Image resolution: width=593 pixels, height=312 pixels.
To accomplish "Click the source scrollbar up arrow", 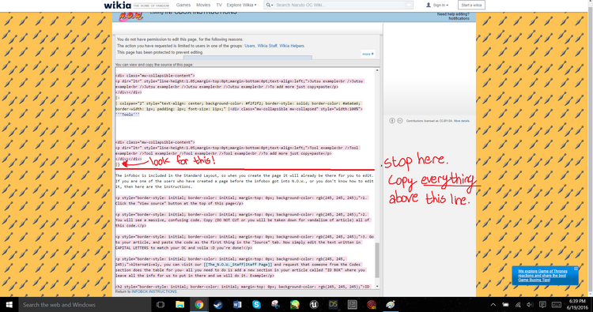I will [376, 70].
